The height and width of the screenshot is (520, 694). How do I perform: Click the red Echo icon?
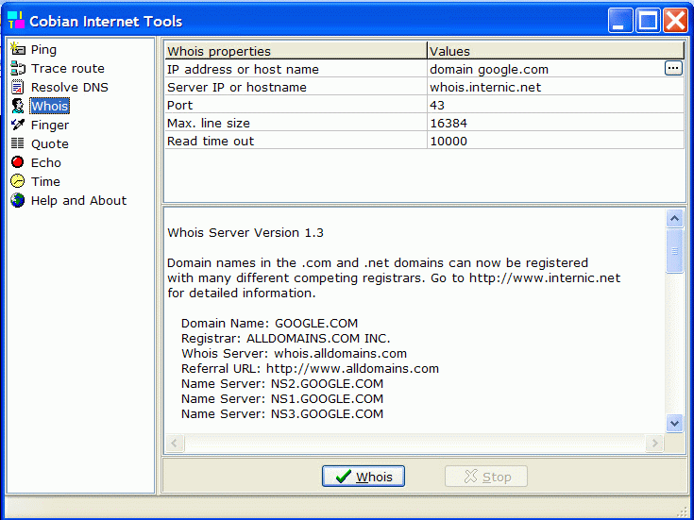18,162
